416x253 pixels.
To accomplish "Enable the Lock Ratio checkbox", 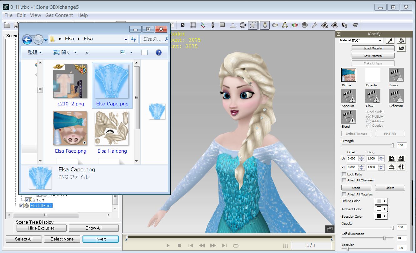I will [344, 175].
